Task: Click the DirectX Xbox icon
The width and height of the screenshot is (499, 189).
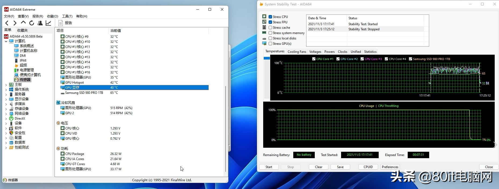Action: (11, 118)
